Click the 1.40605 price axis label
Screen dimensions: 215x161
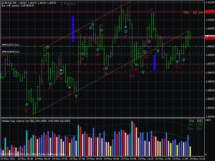point(210,81)
